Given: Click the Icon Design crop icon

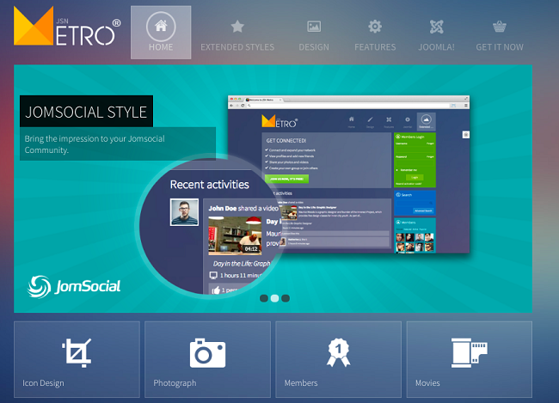Looking at the screenshot, I should [77, 353].
